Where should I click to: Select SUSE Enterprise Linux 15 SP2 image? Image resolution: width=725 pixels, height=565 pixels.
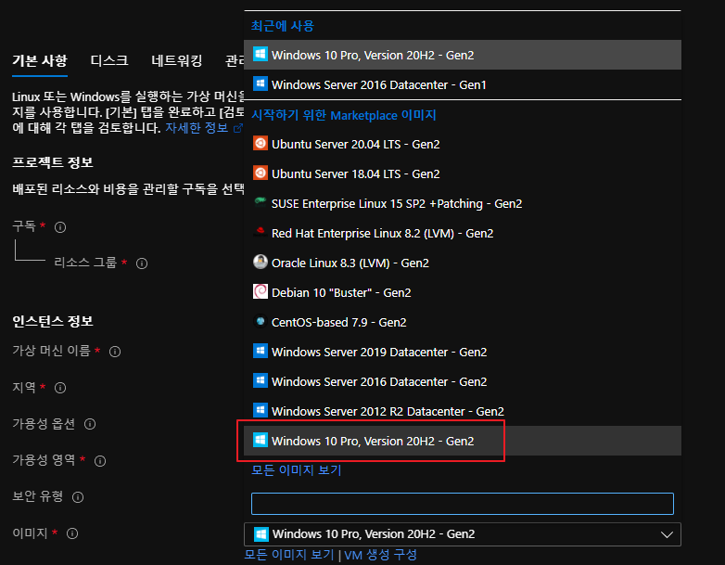(x=463, y=203)
